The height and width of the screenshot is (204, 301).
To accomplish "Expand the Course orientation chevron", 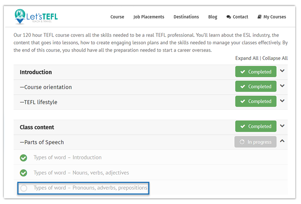I will (282, 86).
